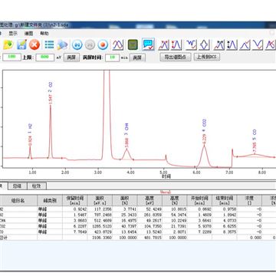Click the overlapping sine-curves icon
Screen dimensions: 276x276
(x=118, y=44)
